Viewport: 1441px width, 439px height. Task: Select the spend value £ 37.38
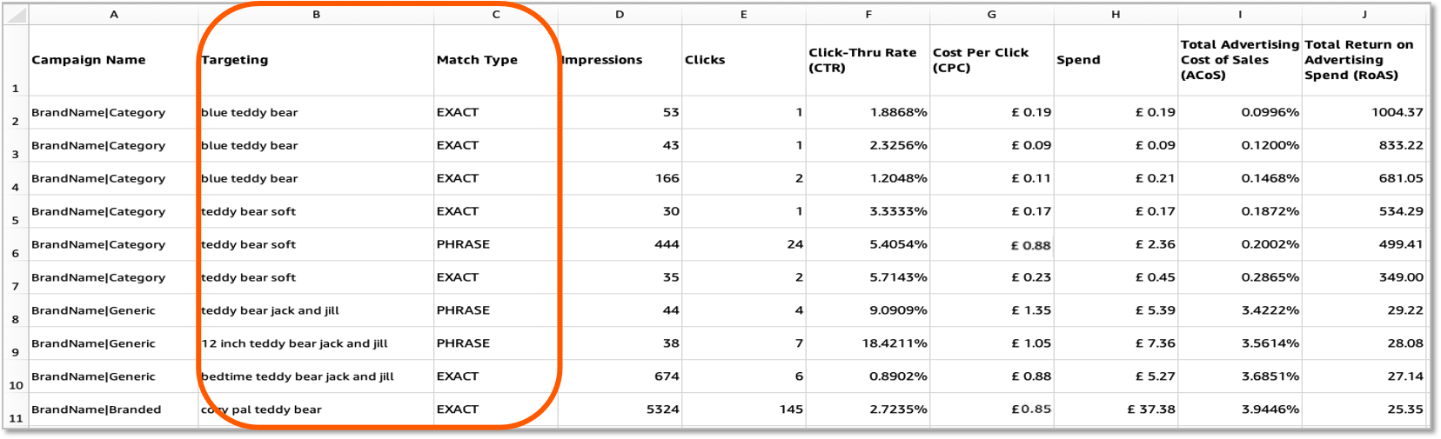[1151, 409]
